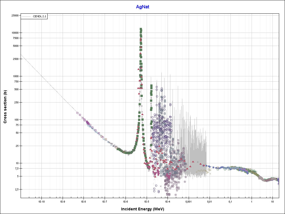
Task: Click the topmost green square at the resonance peak
Action: coord(141,29)
